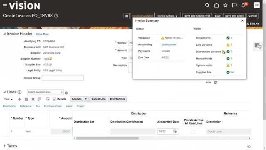Switch to the Tax tab
The width and height of the screenshot is (266, 150).
tap(38, 106)
